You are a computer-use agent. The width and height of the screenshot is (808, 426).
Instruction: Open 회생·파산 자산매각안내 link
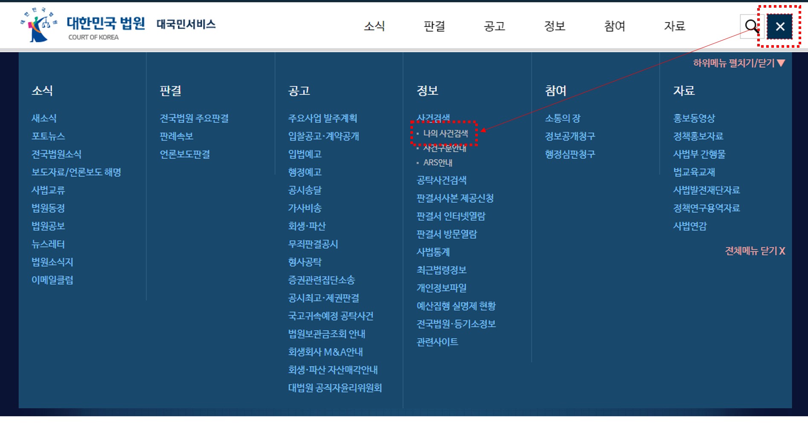333,370
